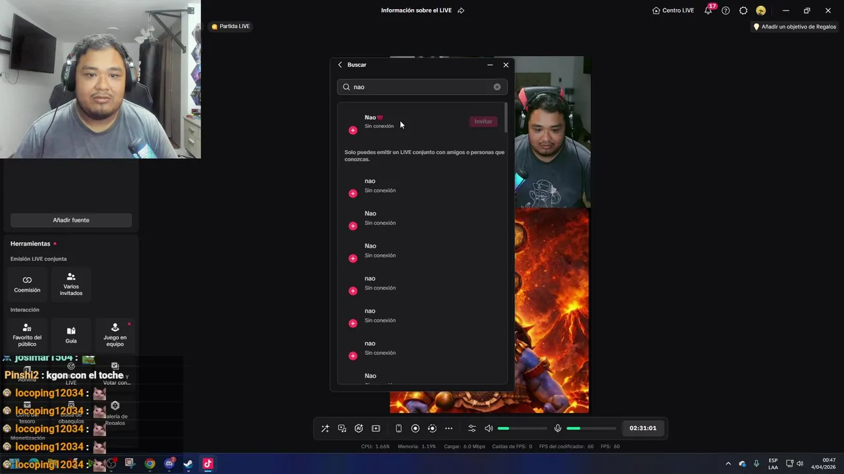Open the three-dots more options menu
The height and width of the screenshot is (474, 844).
click(449, 429)
